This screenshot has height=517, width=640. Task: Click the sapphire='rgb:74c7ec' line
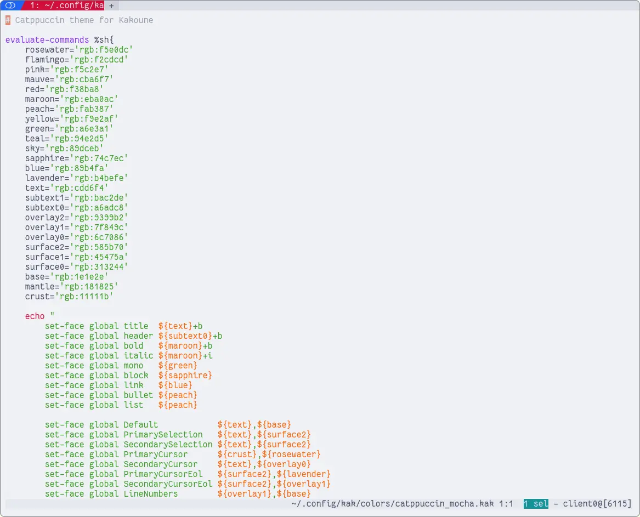[76, 158]
